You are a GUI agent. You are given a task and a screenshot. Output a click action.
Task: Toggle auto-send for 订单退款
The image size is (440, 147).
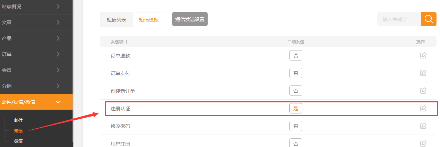pos(296,55)
